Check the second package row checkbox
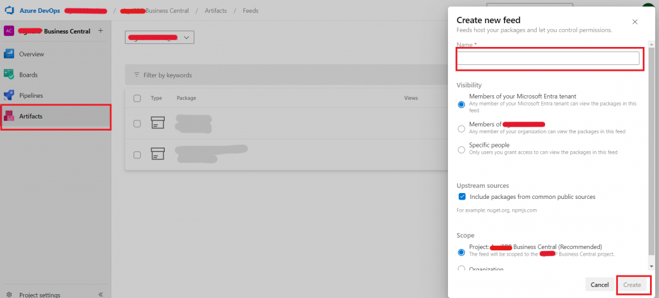 [x=137, y=154]
